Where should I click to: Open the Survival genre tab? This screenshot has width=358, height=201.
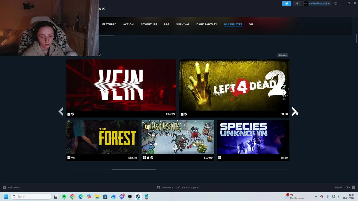[183, 24]
